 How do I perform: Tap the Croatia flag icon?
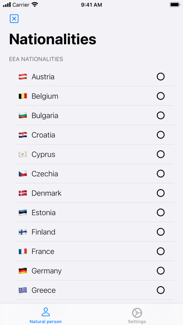[23, 135]
